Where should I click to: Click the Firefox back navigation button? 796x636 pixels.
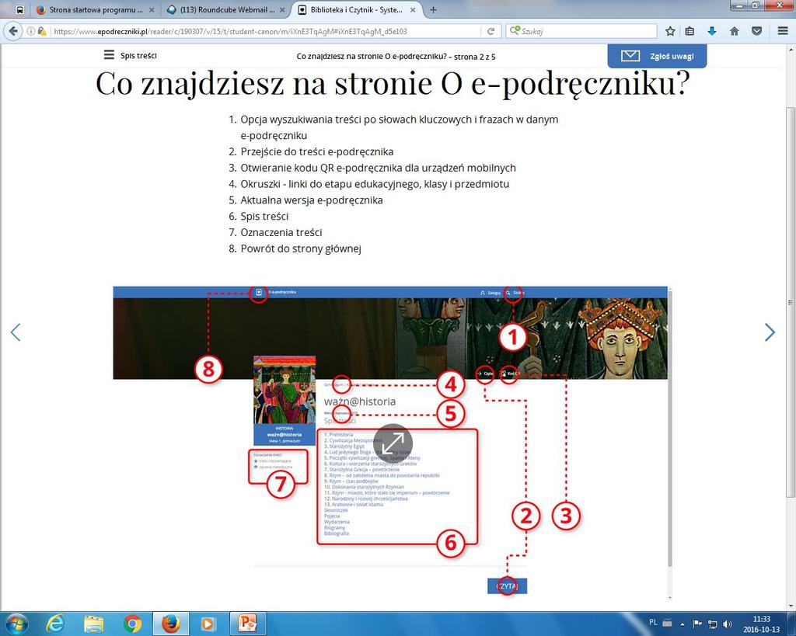click(12, 31)
